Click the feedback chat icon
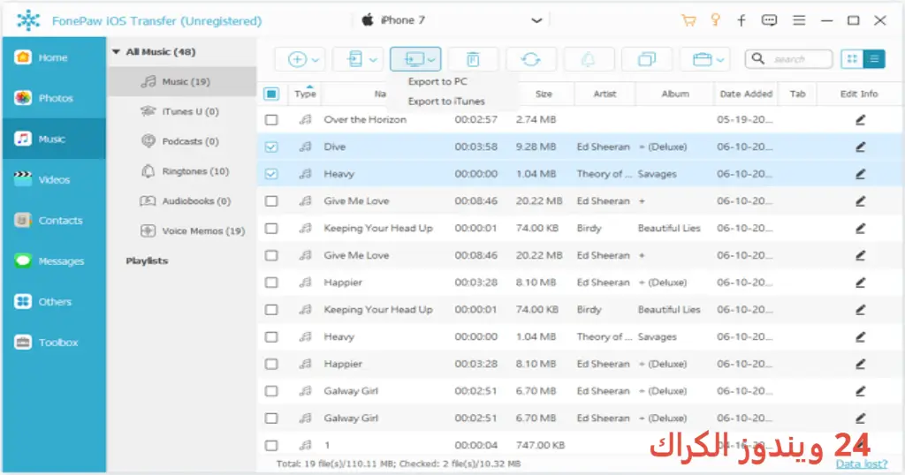Screen dimensions: 905x475 click(769, 21)
